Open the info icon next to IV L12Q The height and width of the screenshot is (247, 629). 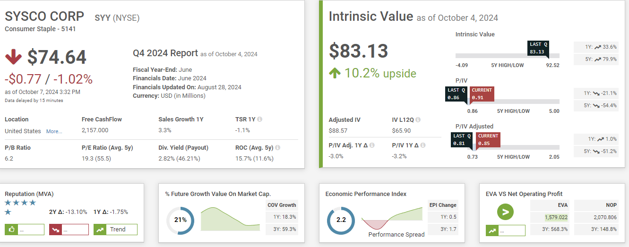pos(418,120)
